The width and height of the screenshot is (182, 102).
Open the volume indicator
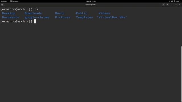click(172, 1)
